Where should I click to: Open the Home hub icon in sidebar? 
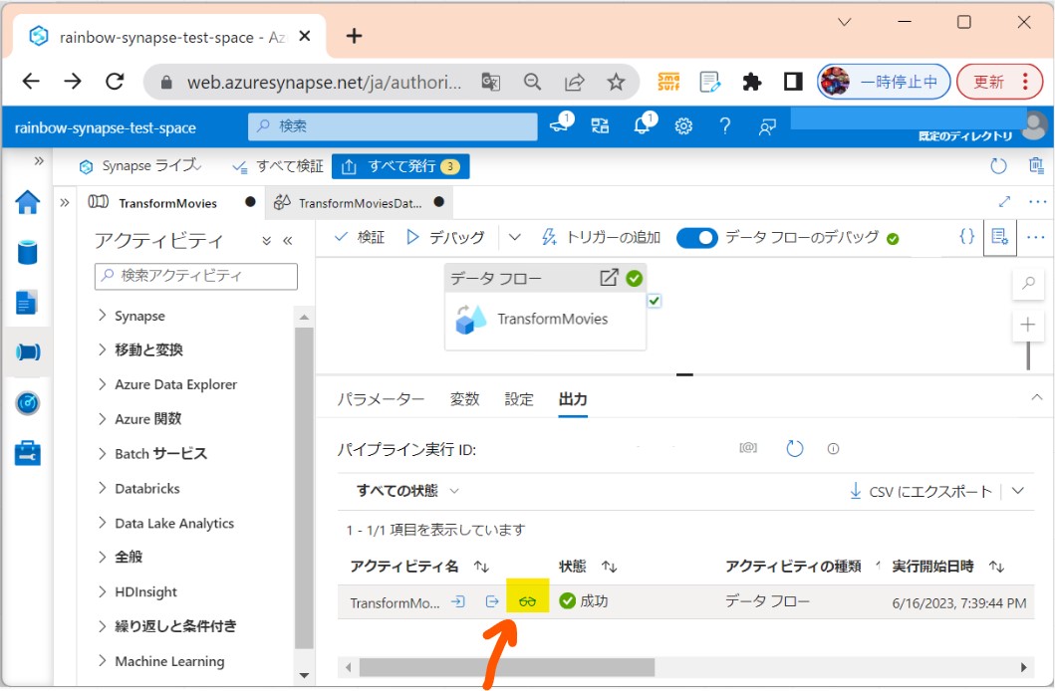click(28, 202)
